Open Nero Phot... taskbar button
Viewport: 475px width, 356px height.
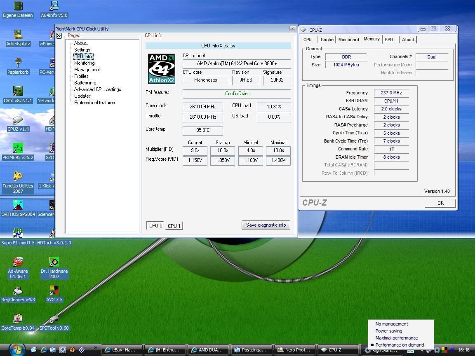(295, 350)
